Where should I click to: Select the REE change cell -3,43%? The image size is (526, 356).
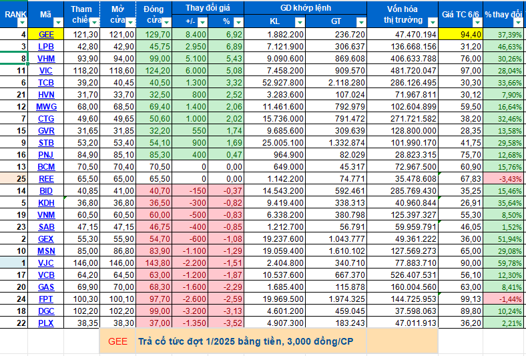pos(504,179)
